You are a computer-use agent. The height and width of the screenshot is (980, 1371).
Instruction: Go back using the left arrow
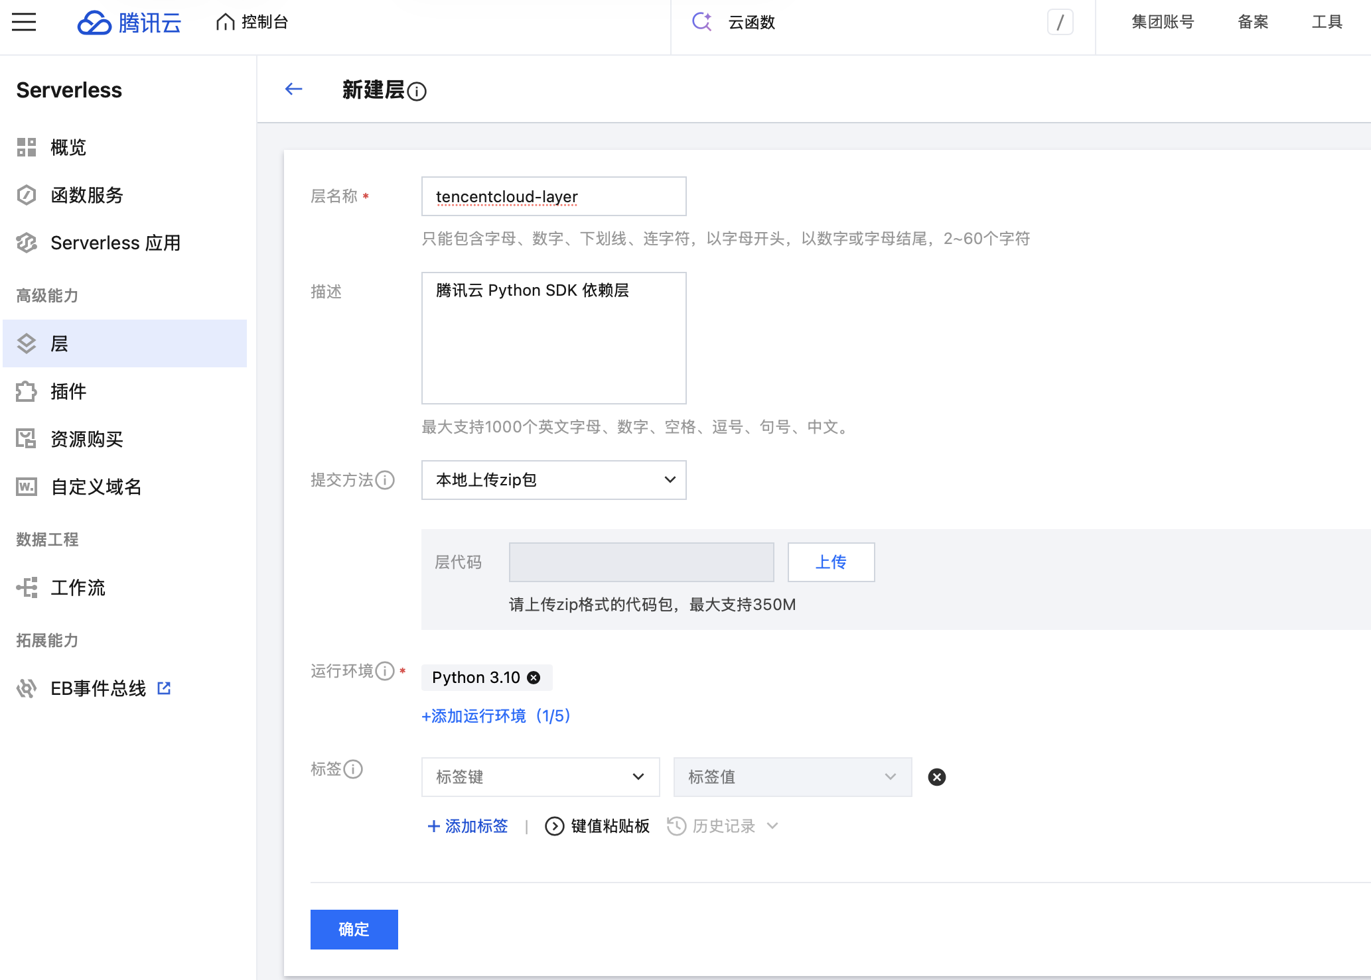[293, 89]
